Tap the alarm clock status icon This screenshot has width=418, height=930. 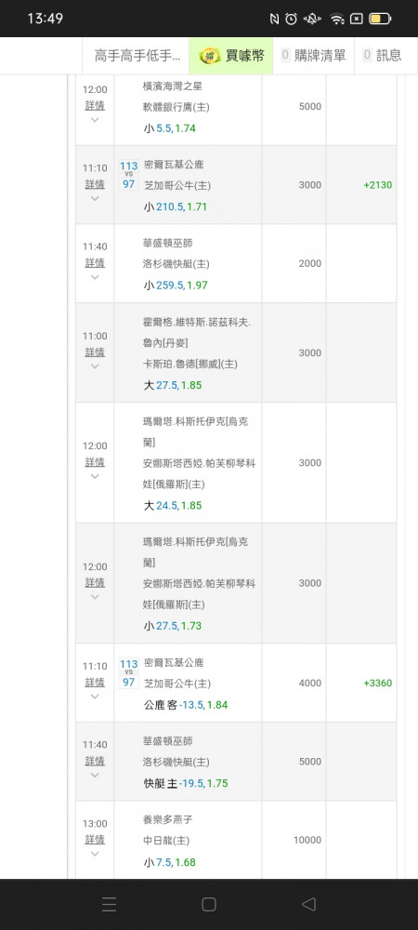coord(292,19)
